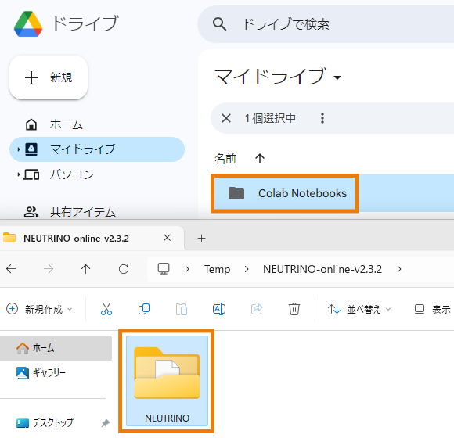The height and width of the screenshot is (438, 454).
Task: Go up one folder with up arrow
Action: pyautogui.click(x=85, y=269)
